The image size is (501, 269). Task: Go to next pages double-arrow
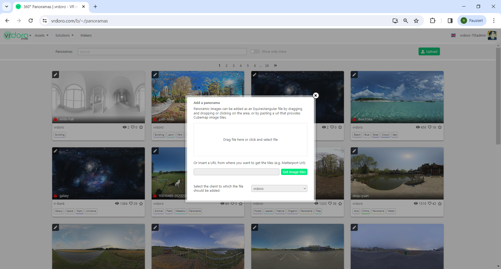pos(275,66)
